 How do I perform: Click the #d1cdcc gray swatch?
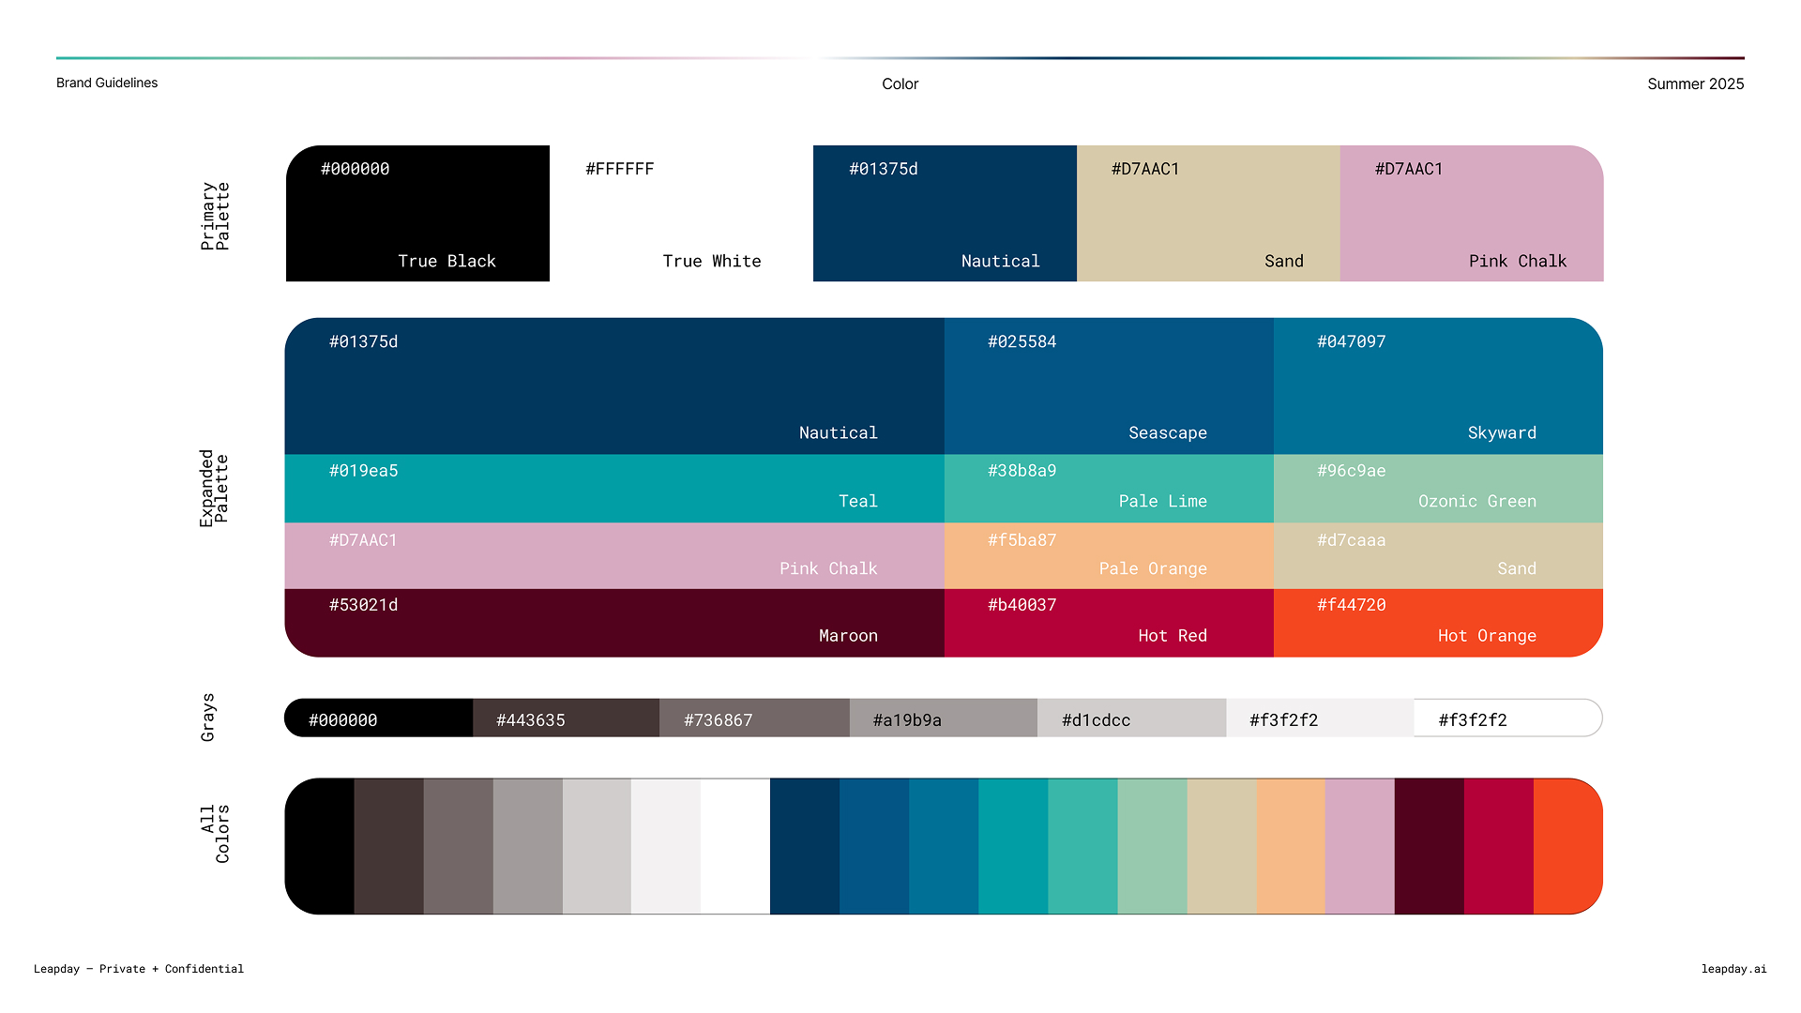click(x=1131, y=718)
